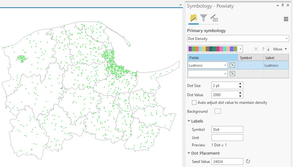Collapse the Labels section
Image resolution: width=293 pixels, height=167 pixels.
pyautogui.click(x=189, y=121)
